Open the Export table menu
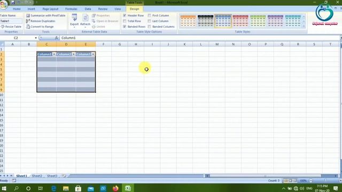Viewport: 342px width, 192px height. click(x=74, y=21)
